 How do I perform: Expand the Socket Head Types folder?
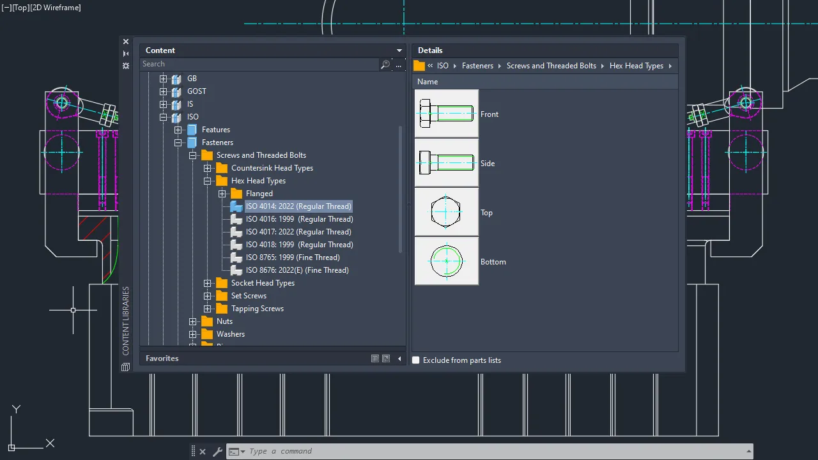tap(208, 283)
